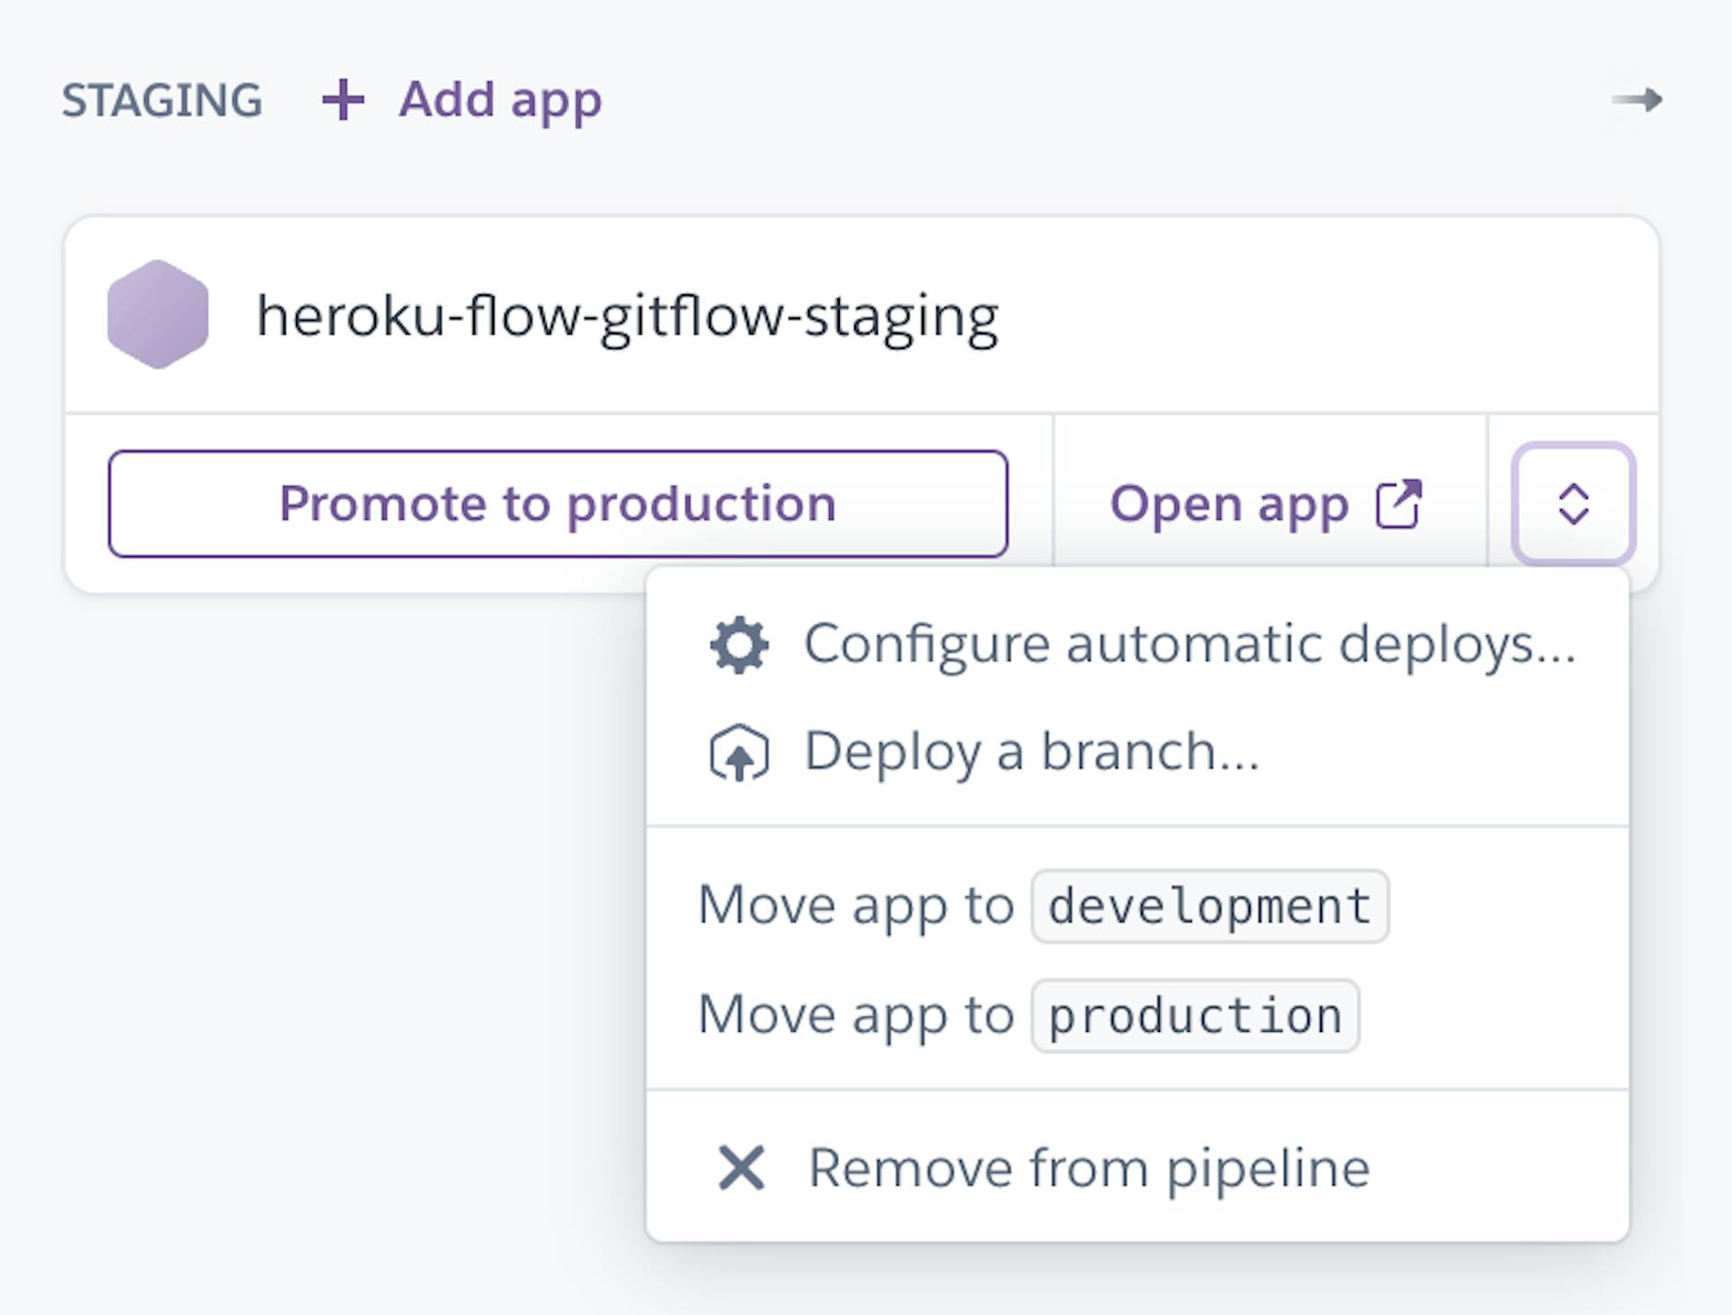Click the external link icon next to Open app
This screenshot has width=1732, height=1315.
click(1398, 503)
